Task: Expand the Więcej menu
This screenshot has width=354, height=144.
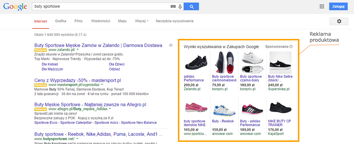Action: (142, 21)
